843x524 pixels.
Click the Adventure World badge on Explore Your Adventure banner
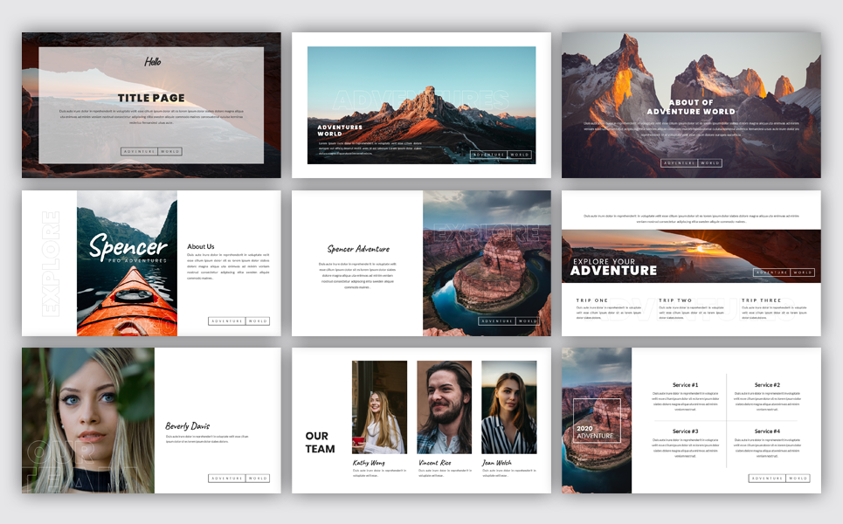tap(784, 272)
